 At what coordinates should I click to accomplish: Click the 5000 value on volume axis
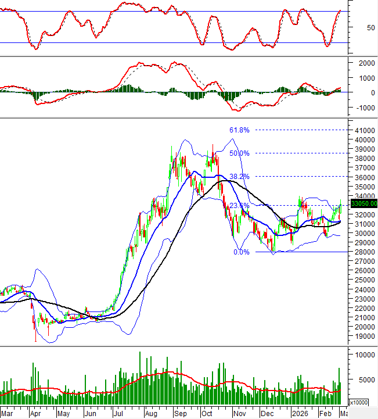363,380
